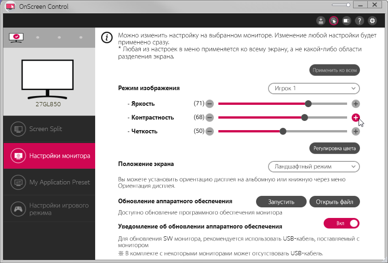Click the title bar transparency slider
Screen dimensions: 388x263
pos(341,5)
